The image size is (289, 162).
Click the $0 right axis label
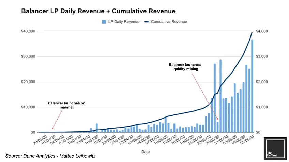point(258,132)
